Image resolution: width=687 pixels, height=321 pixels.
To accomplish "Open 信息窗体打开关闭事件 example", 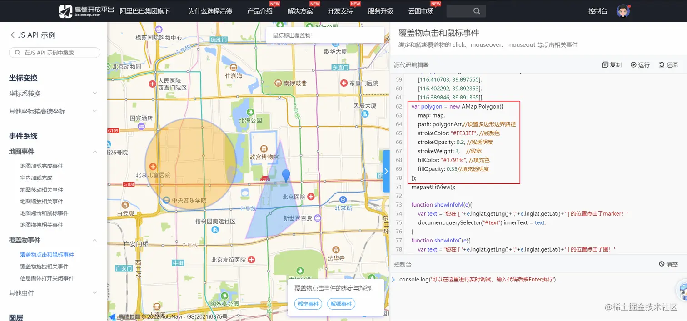I will 47,278.
